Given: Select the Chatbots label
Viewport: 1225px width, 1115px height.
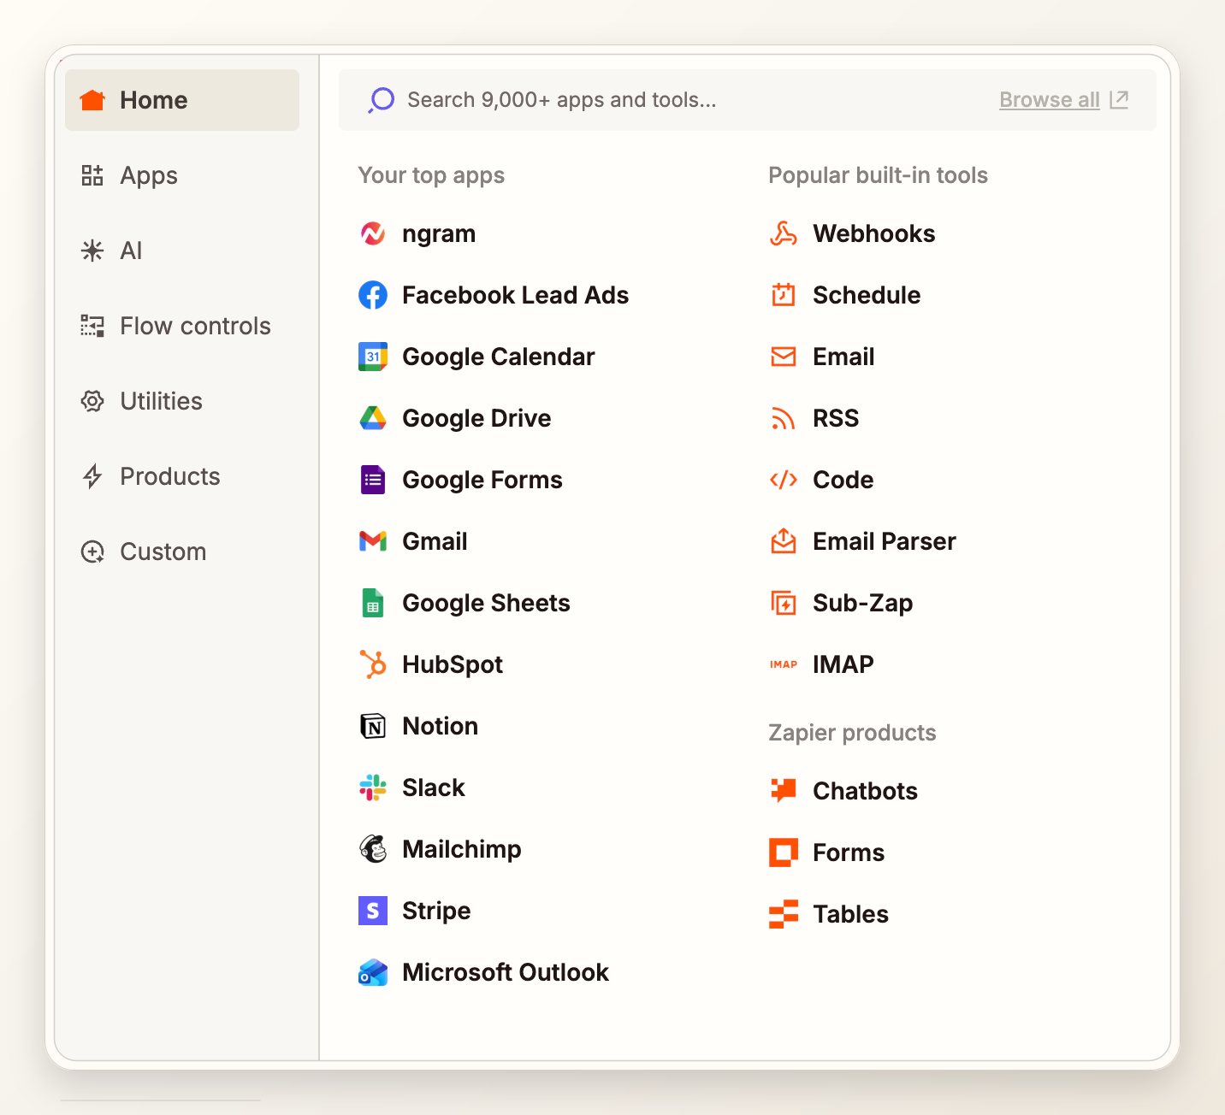Looking at the screenshot, I should tap(866, 791).
